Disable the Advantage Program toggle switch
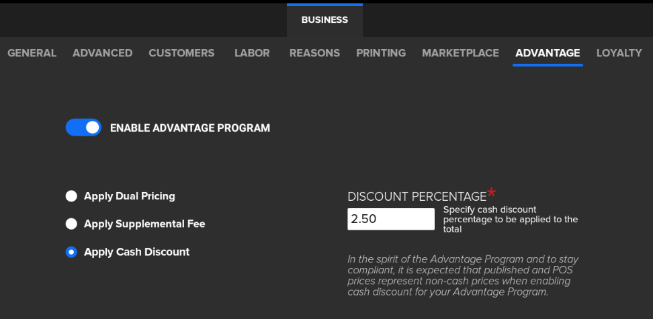The height and width of the screenshot is (319, 653). click(x=83, y=128)
